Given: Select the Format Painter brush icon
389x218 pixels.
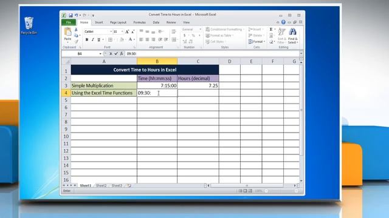Looking at the screenshot, I should (76, 41).
